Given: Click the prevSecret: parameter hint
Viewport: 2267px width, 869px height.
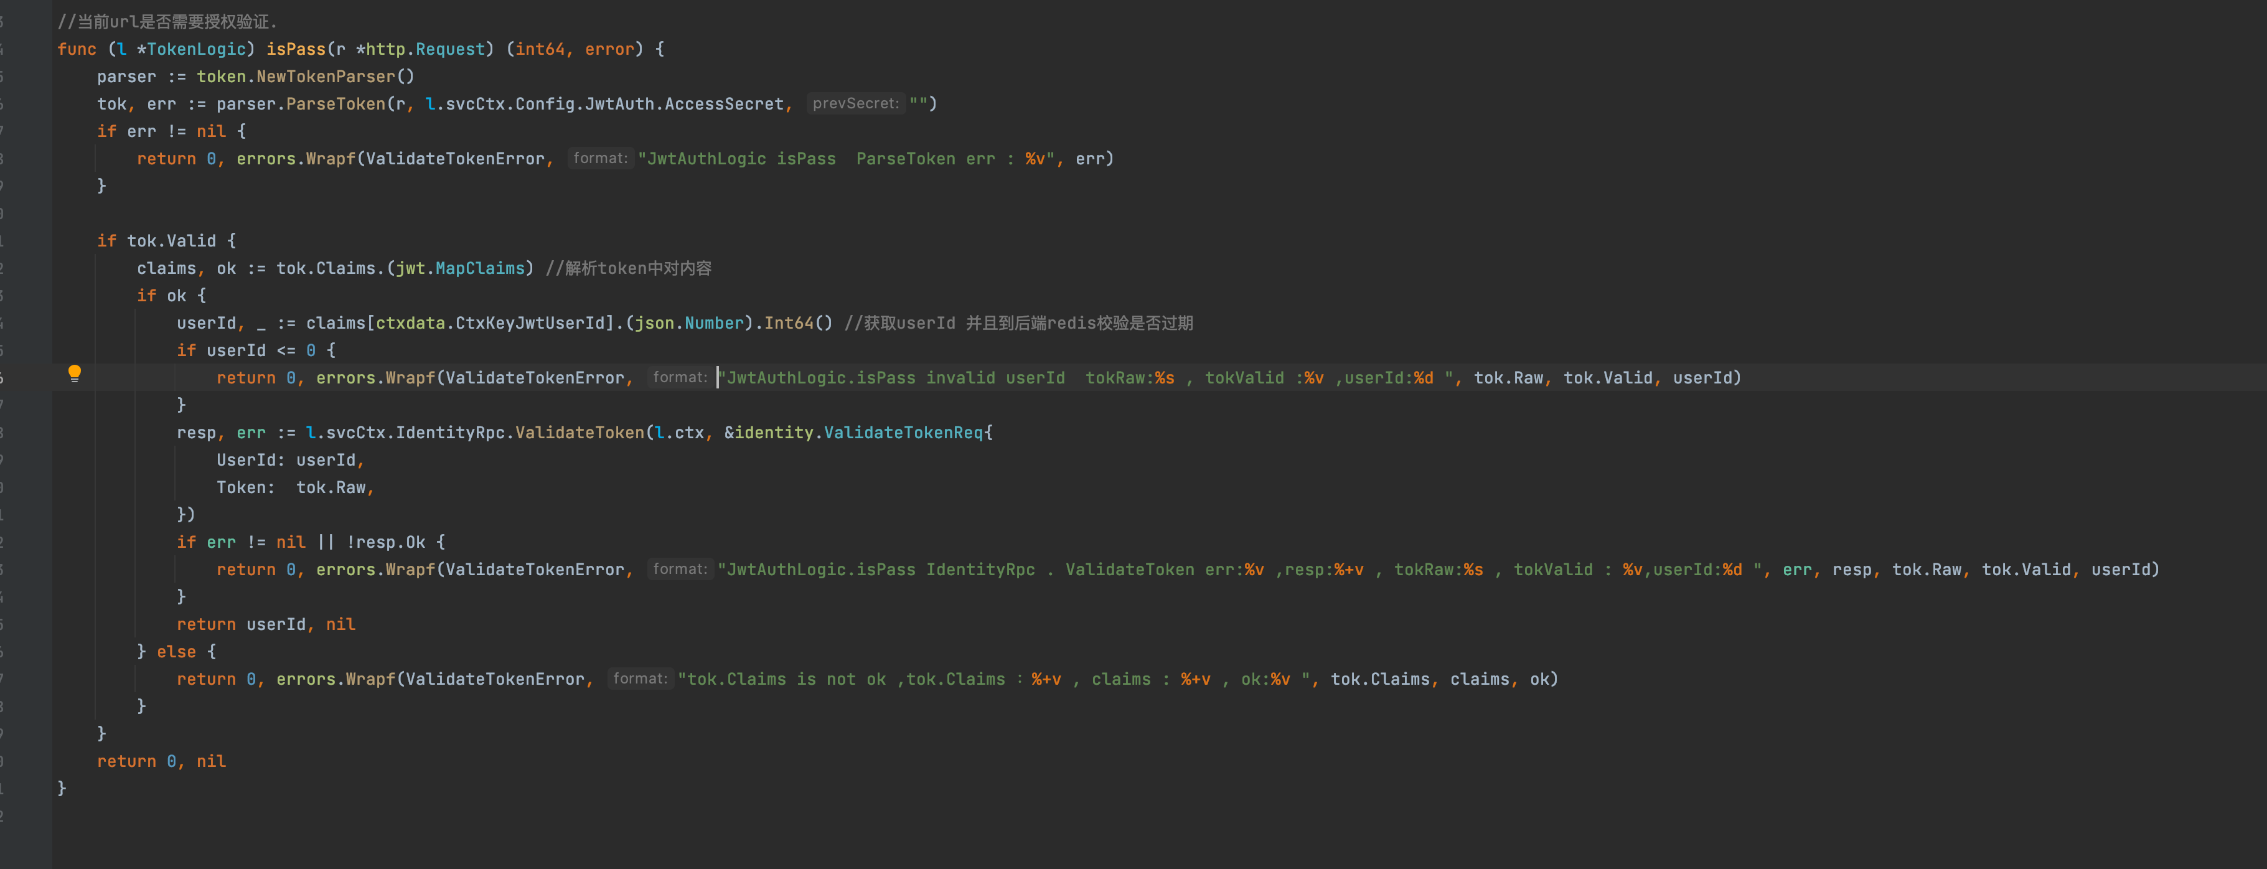Looking at the screenshot, I should tap(855, 104).
